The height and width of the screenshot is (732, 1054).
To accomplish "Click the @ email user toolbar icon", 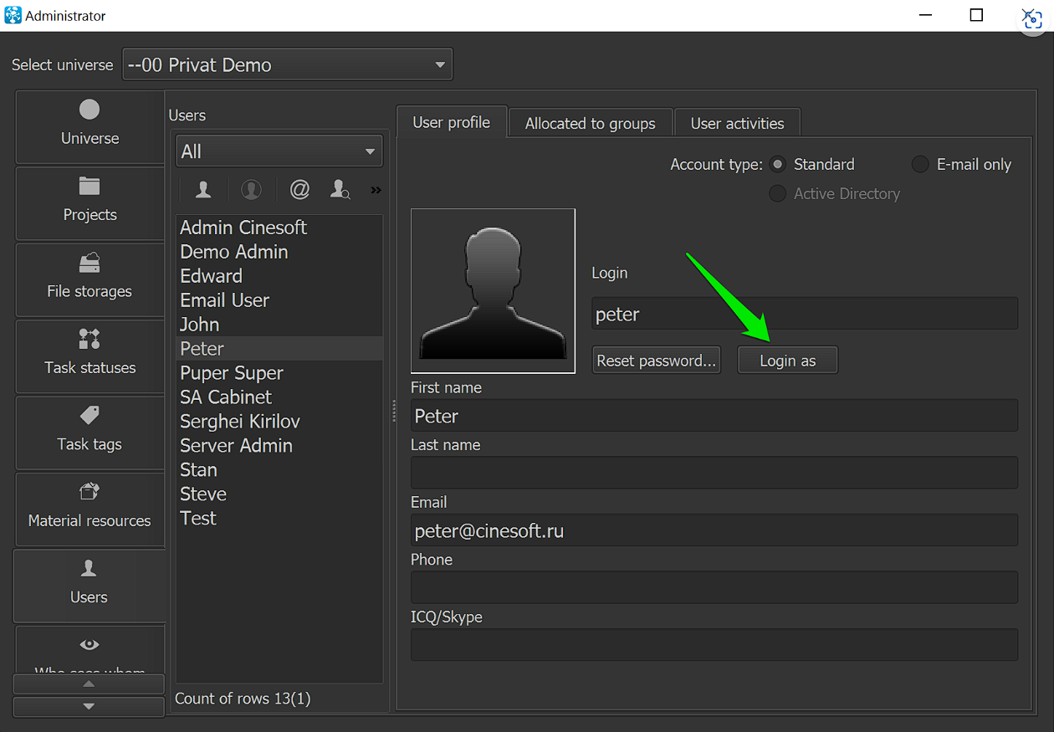I will (x=299, y=190).
